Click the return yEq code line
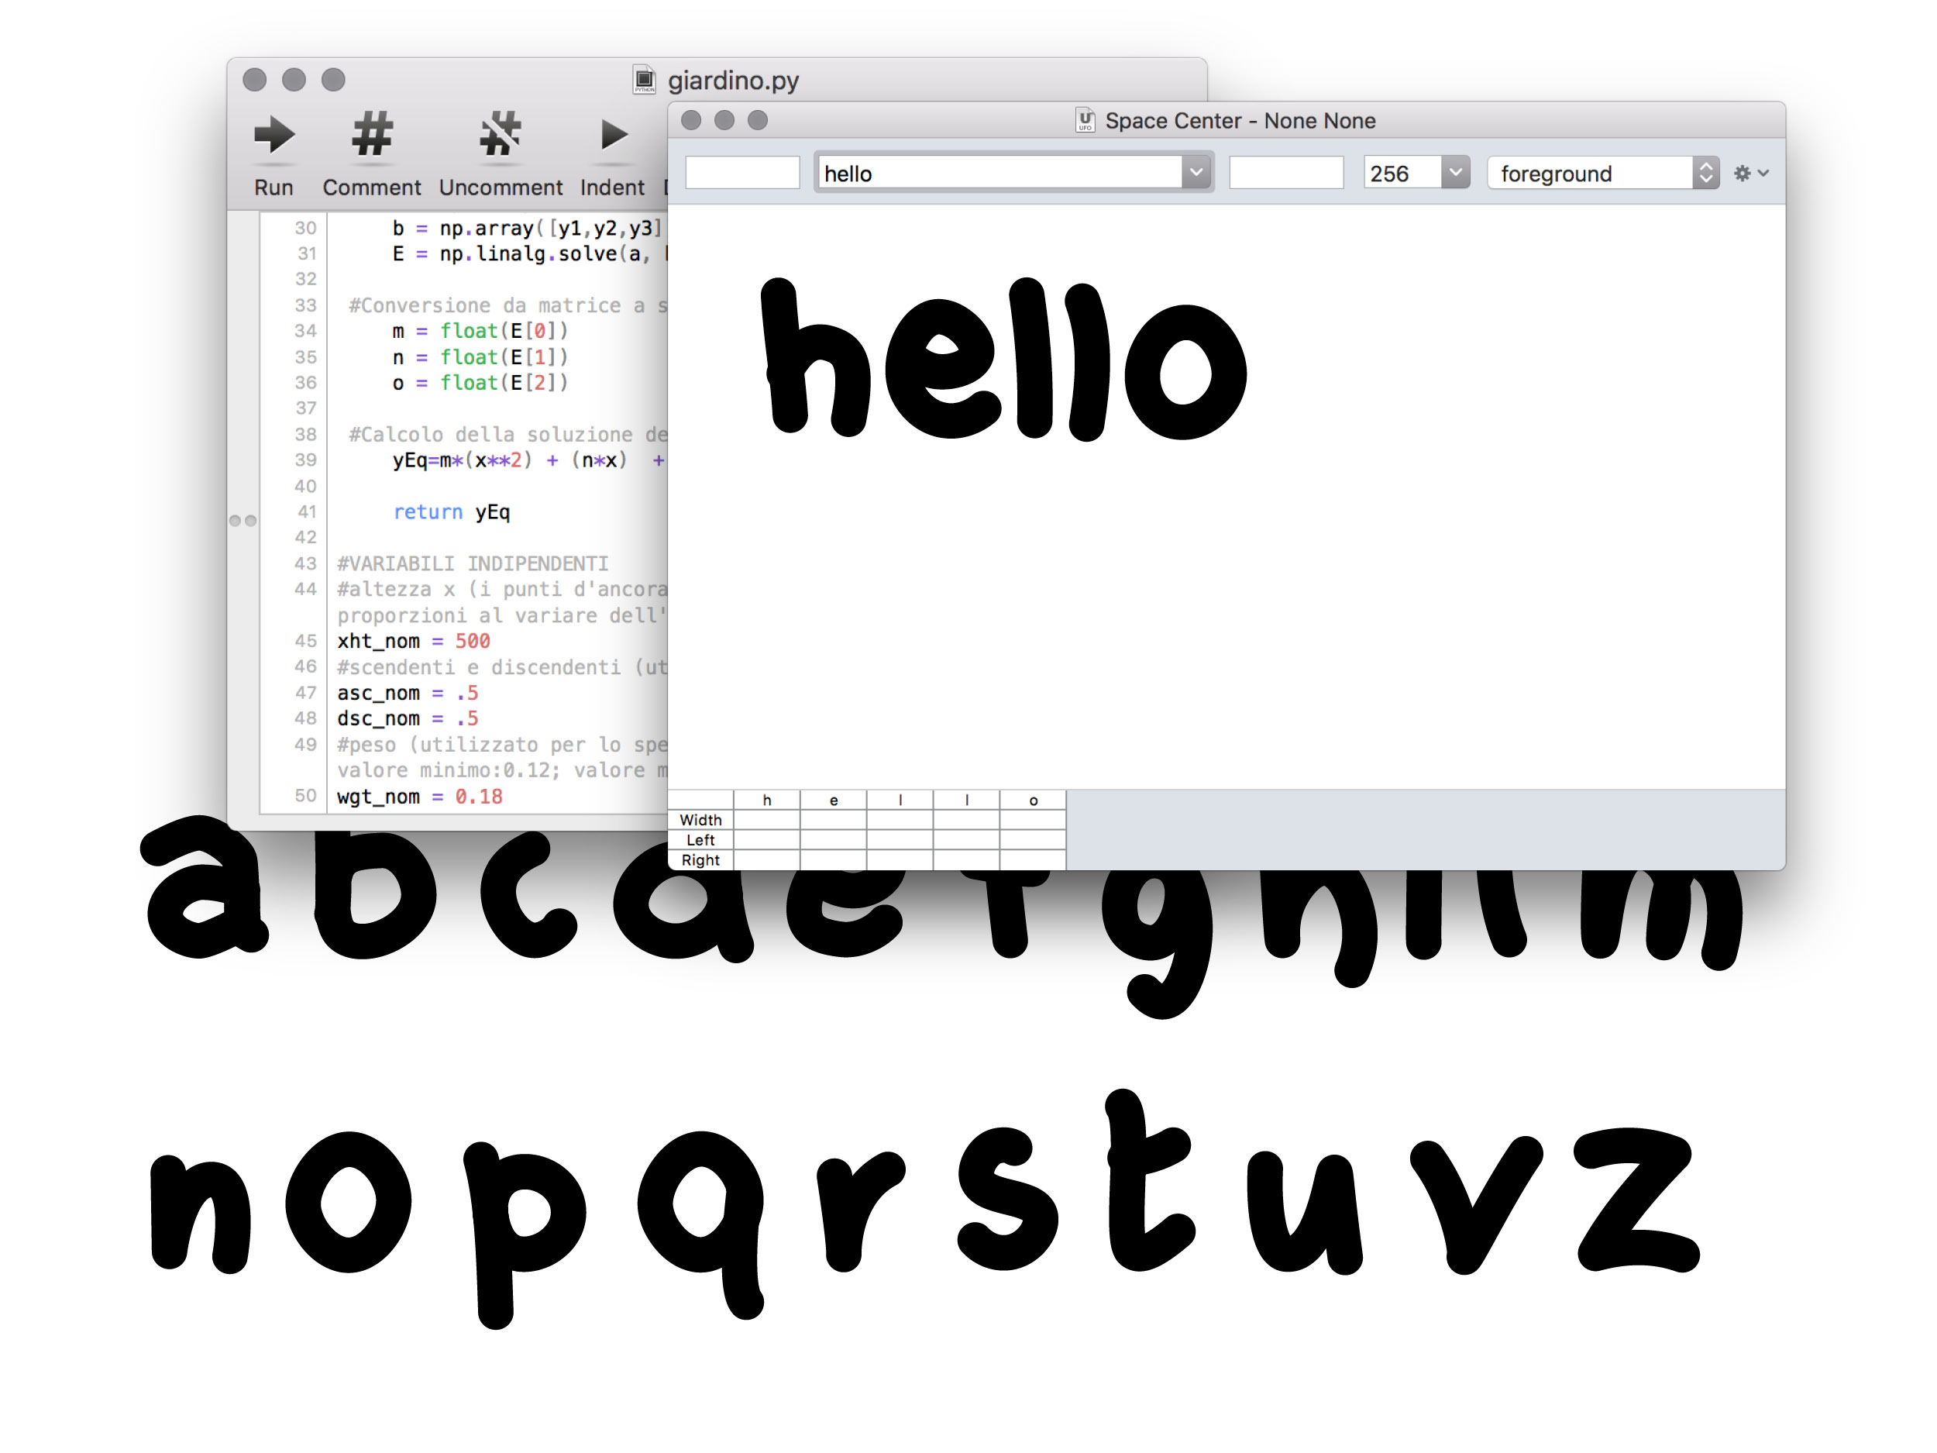 click(x=452, y=511)
